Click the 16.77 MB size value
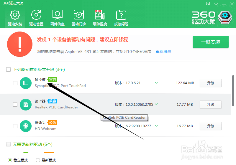Viewport: 236px width, 165px height. coord(185,126)
